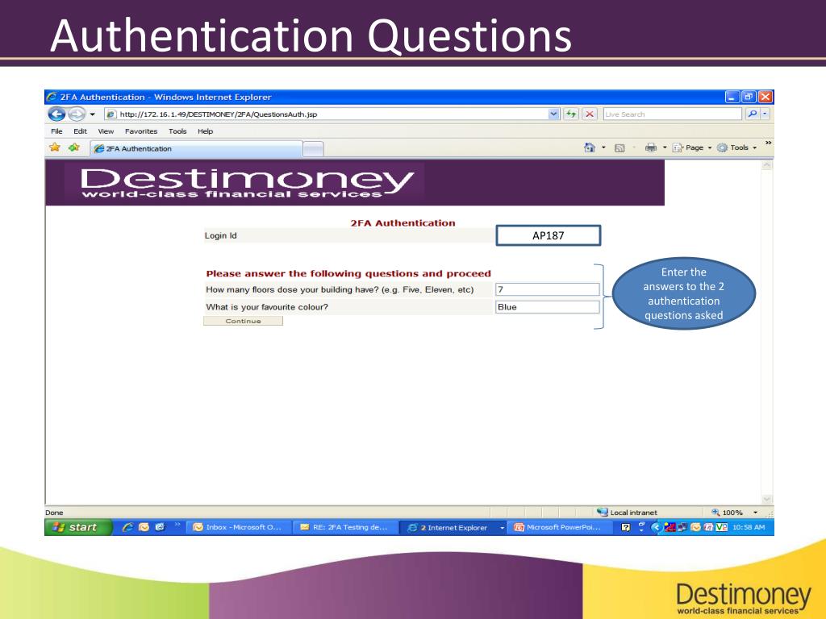826x619 pixels.
Task: Expand the zoom level dropdown arrow
Action: 755,512
